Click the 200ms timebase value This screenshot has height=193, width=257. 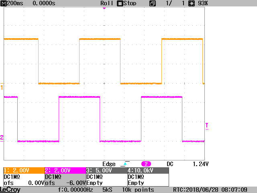click(x=15, y=3)
